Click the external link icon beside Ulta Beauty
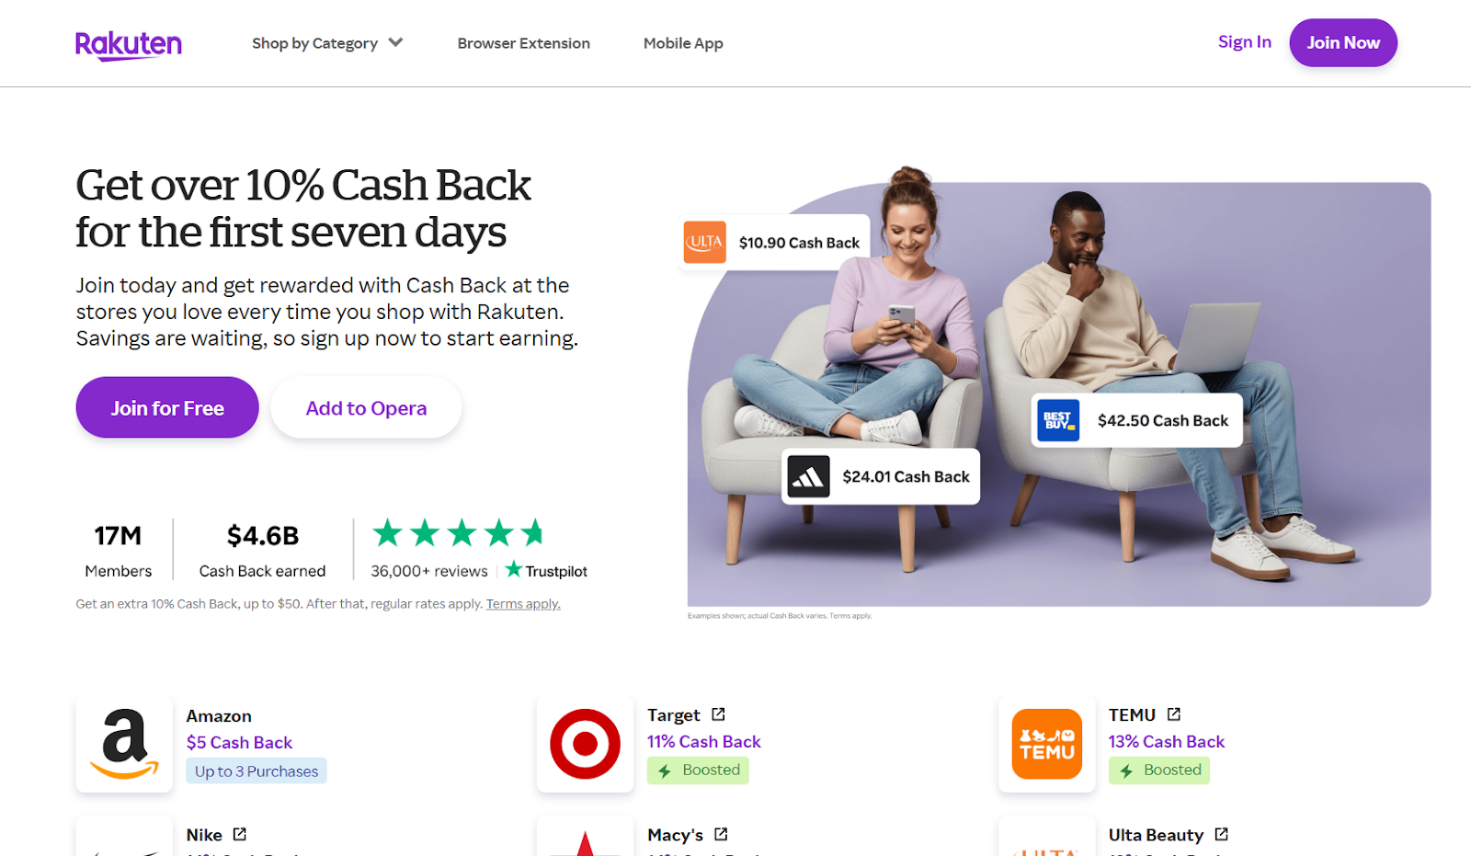This screenshot has width=1471, height=856. [x=1221, y=834]
